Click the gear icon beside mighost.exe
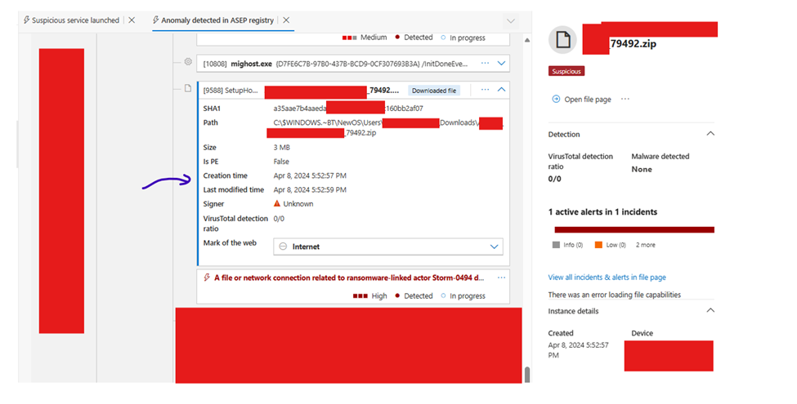Viewport: 797px width, 404px height. [x=187, y=62]
